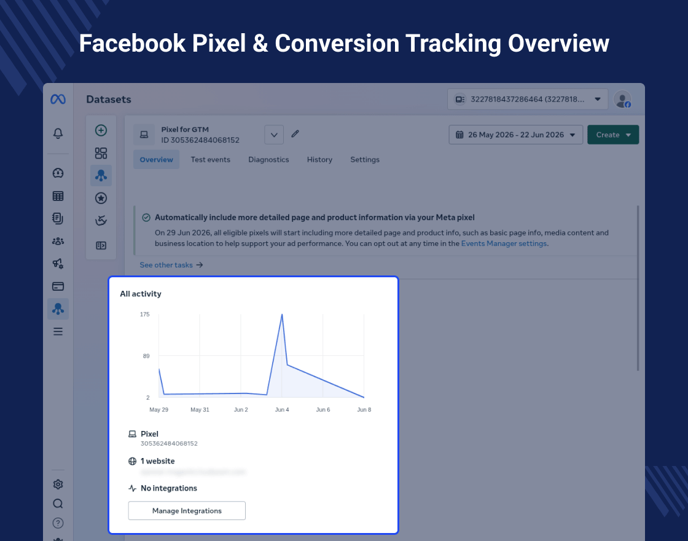Click pencil edit icon for Pixel name
688x541 pixels.
coord(295,133)
